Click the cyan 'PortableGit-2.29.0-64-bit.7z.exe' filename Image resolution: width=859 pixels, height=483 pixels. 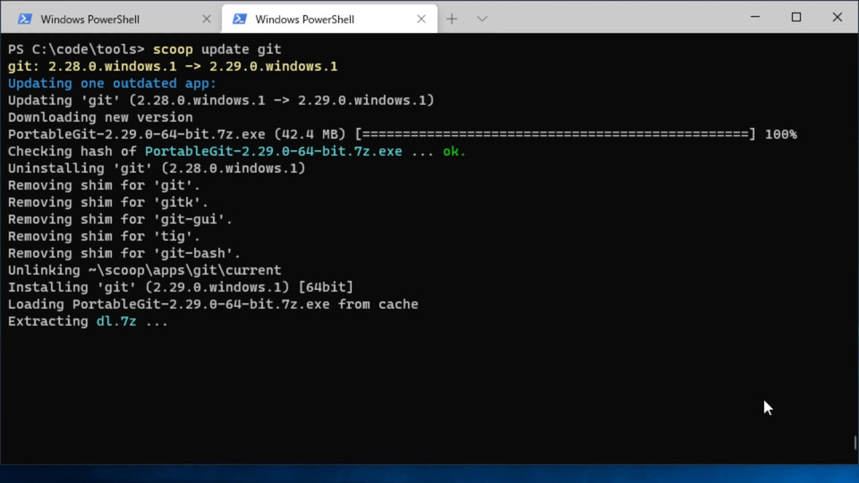(x=274, y=151)
